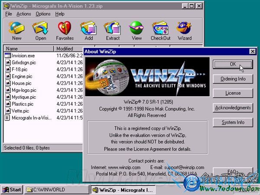Click the Vette.pic file icon
The height and width of the screenshot is (195, 260).
[7, 111]
